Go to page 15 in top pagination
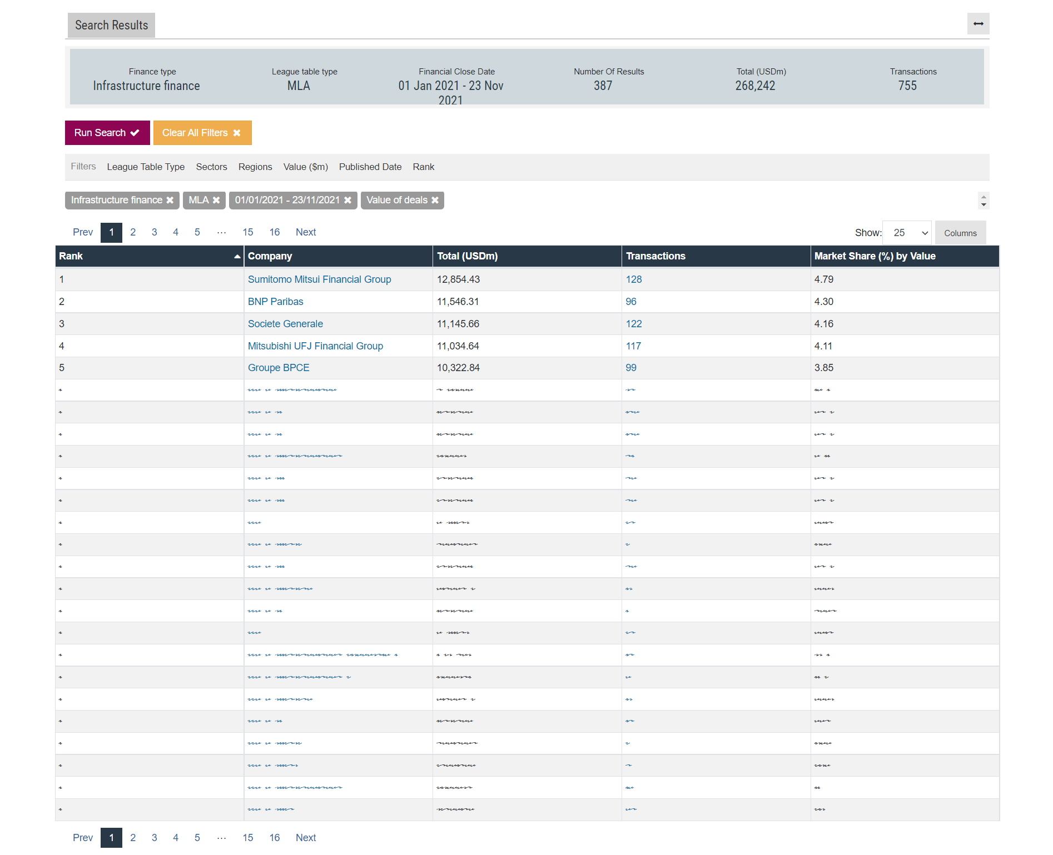Image resolution: width=1053 pixels, height=855 pixels. pyautogui.click(x=248, y=232)
